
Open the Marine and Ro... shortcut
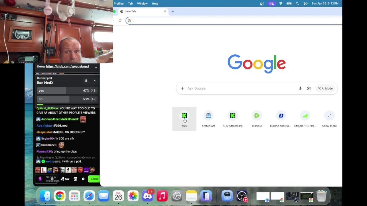[281, 119]
